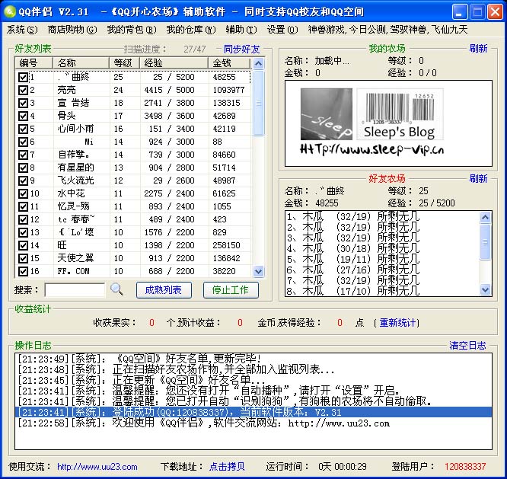The width and height of the screenshot is (507, 479).
Task: Open the 我的背包(B) menu
Action: click(132, 30)
